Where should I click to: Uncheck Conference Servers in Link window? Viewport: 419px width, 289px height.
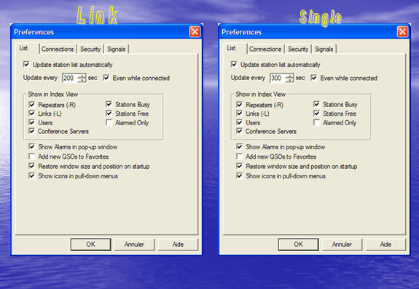[x=31, y=131]
